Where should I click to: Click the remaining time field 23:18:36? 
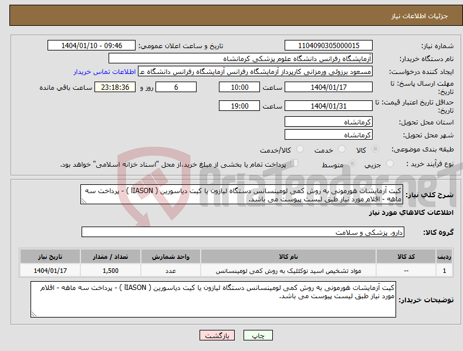point(115,87)
